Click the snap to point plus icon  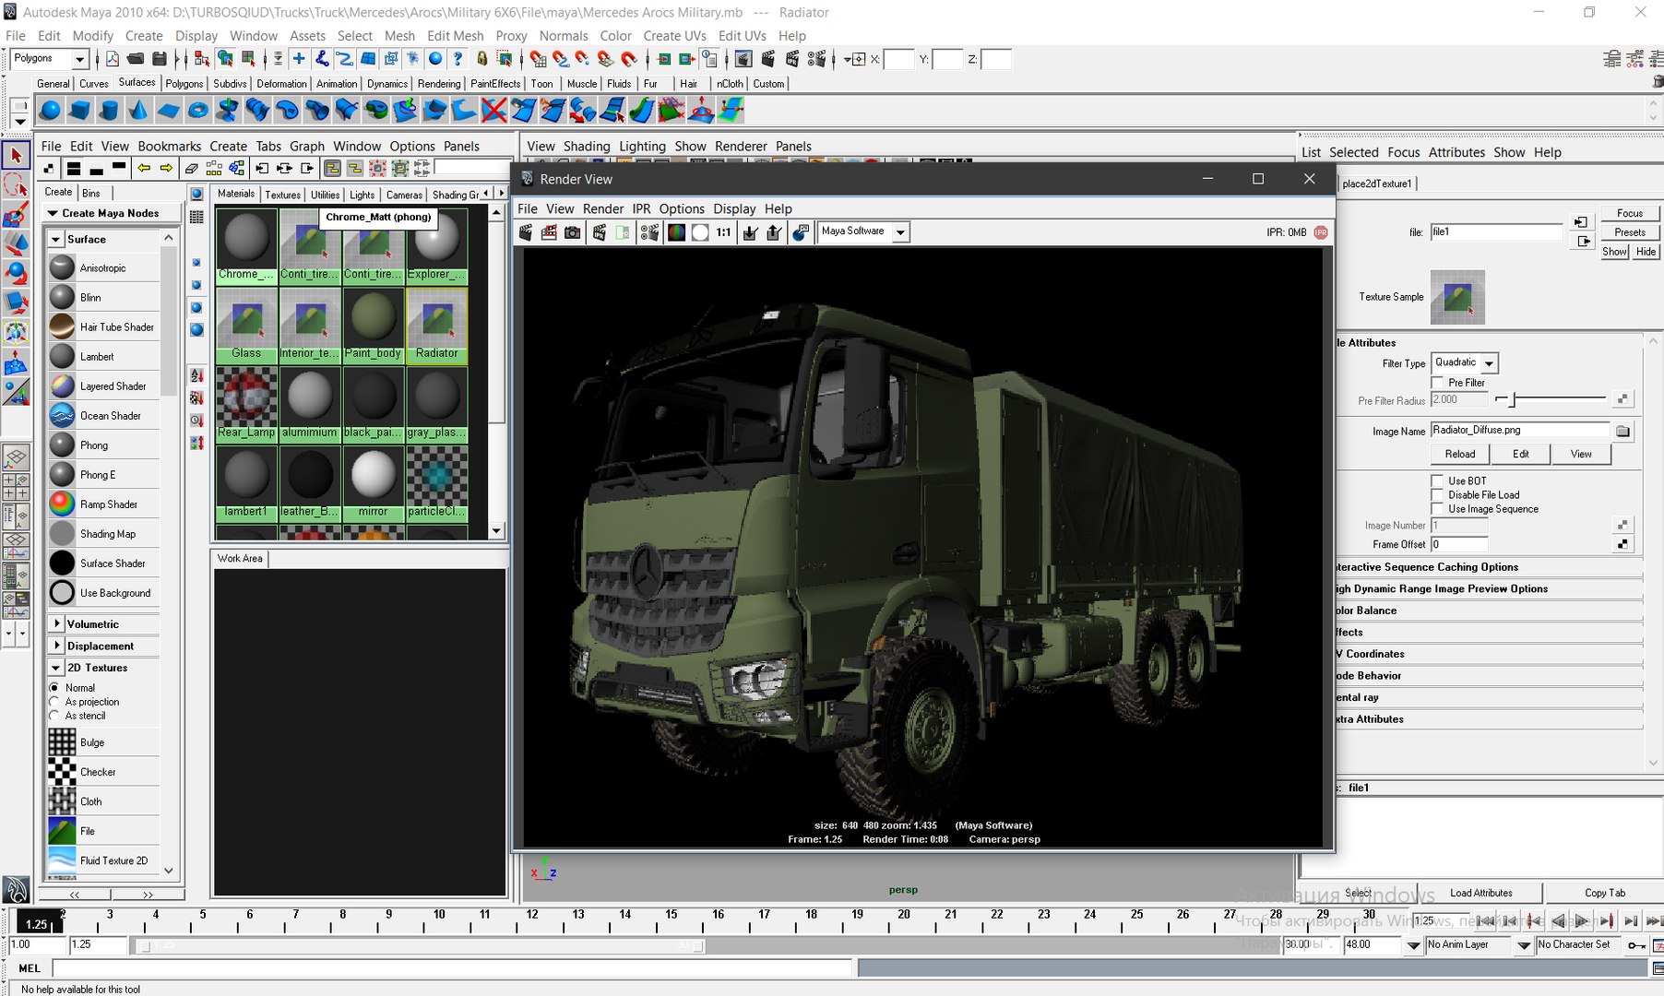coord(298,59)
